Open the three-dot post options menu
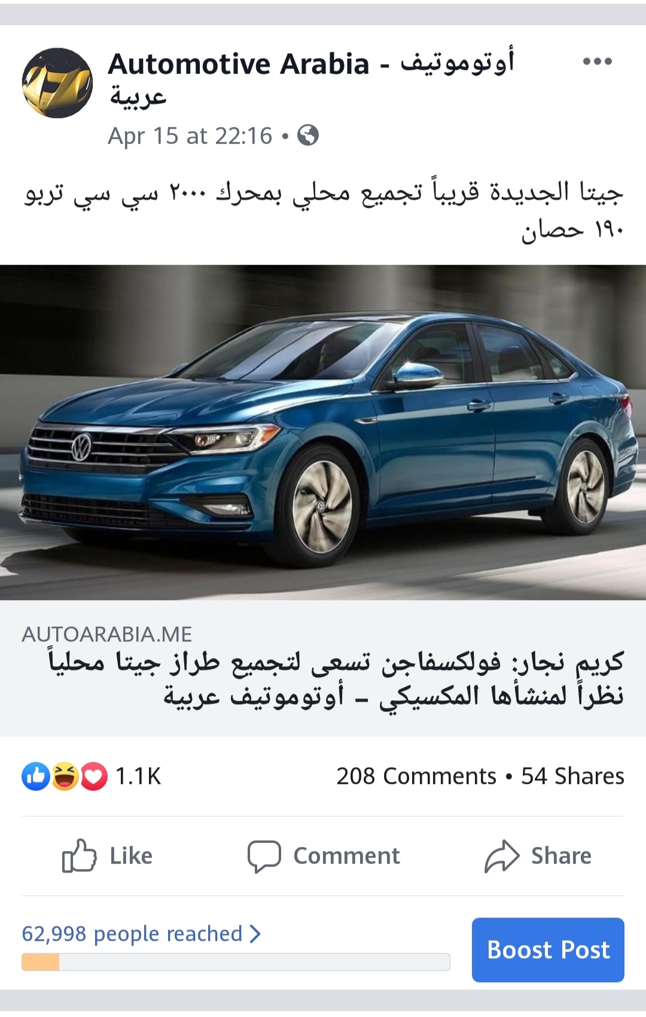This screenshot has height=1017, width=646. click(x=597, y=61)
